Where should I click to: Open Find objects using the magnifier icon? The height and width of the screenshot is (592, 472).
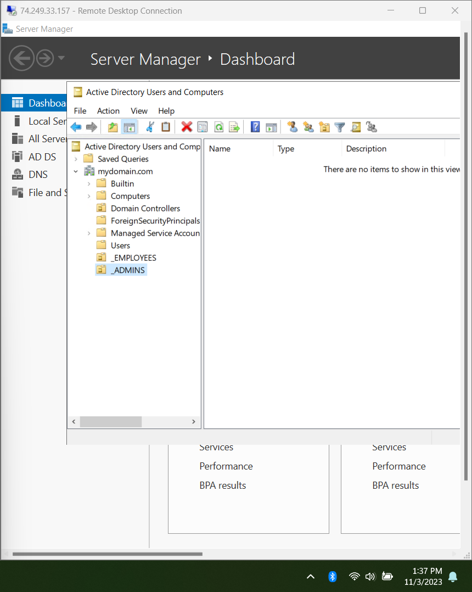point(356,127)
